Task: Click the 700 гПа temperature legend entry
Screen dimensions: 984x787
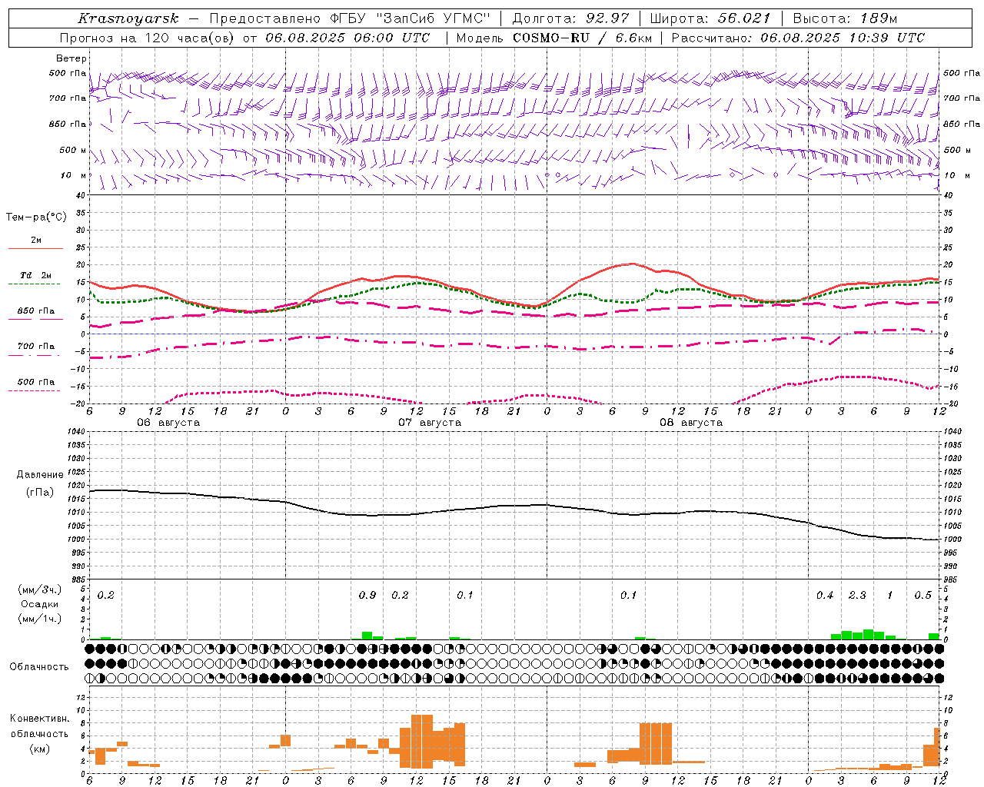Action: tap(35, 347)
